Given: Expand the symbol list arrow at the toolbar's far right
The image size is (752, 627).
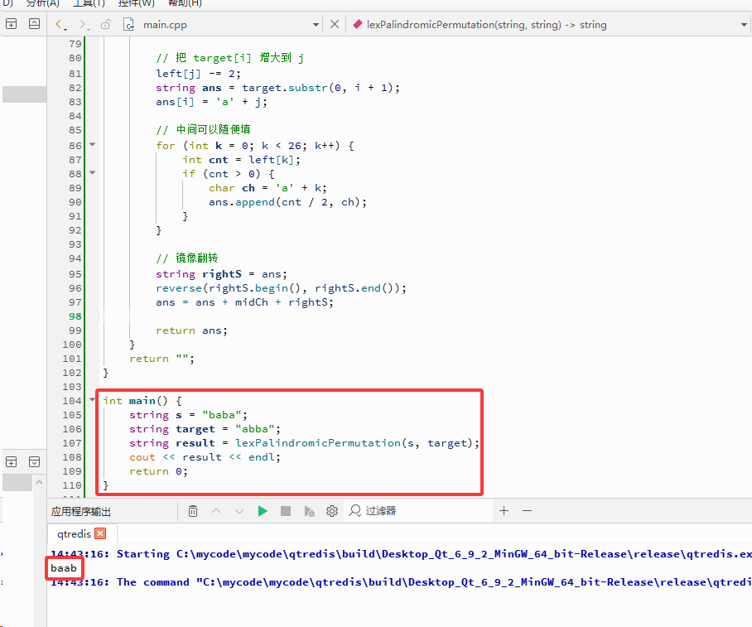Looking at the screenshot, I should (x=744, y=25).
